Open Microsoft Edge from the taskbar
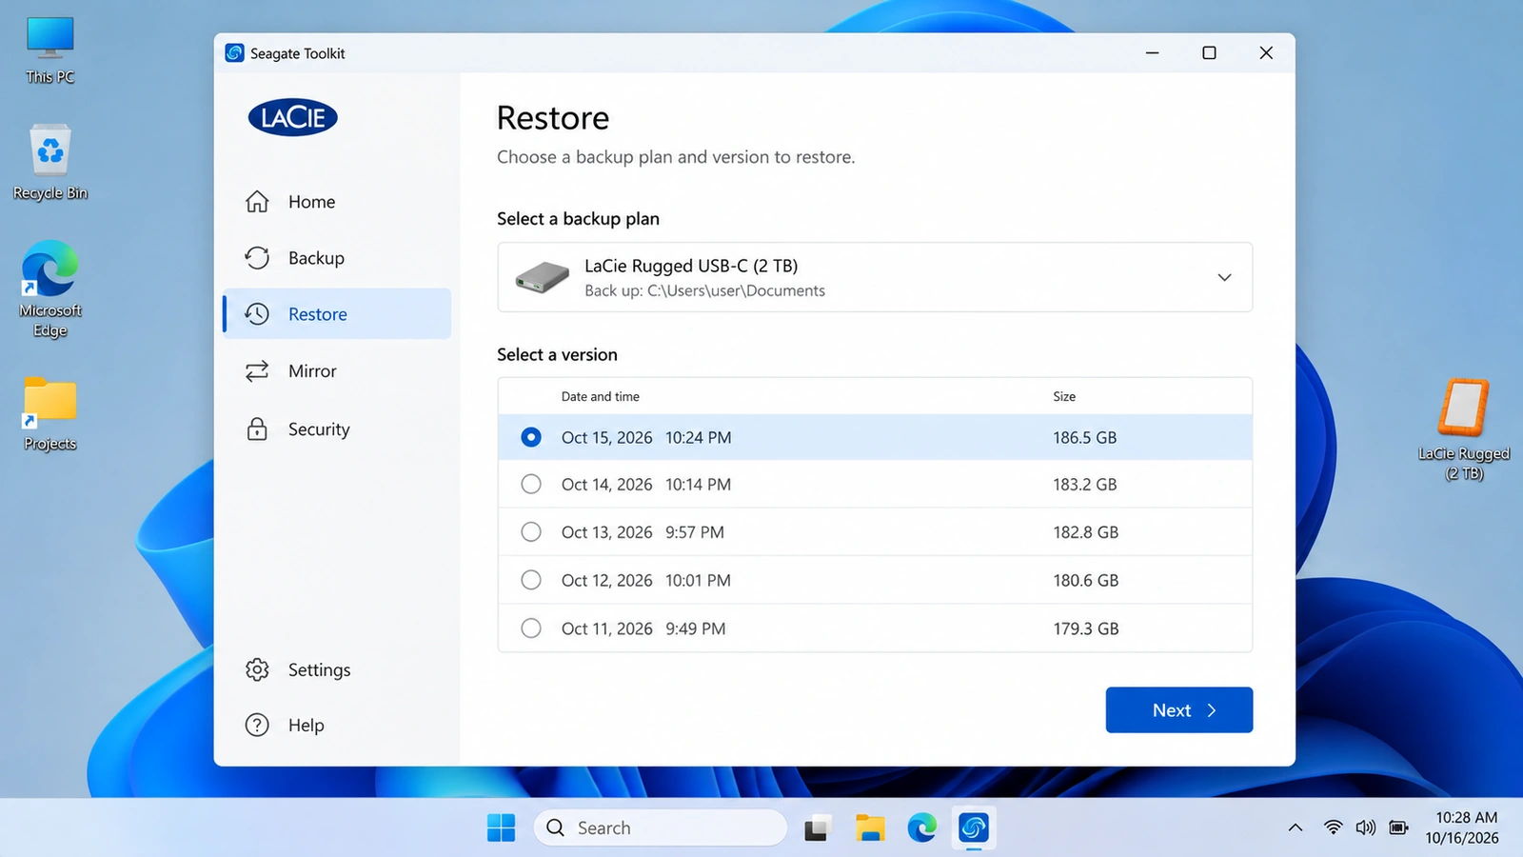The width and height of the screenshot is (1523, 857). [921, 827]
